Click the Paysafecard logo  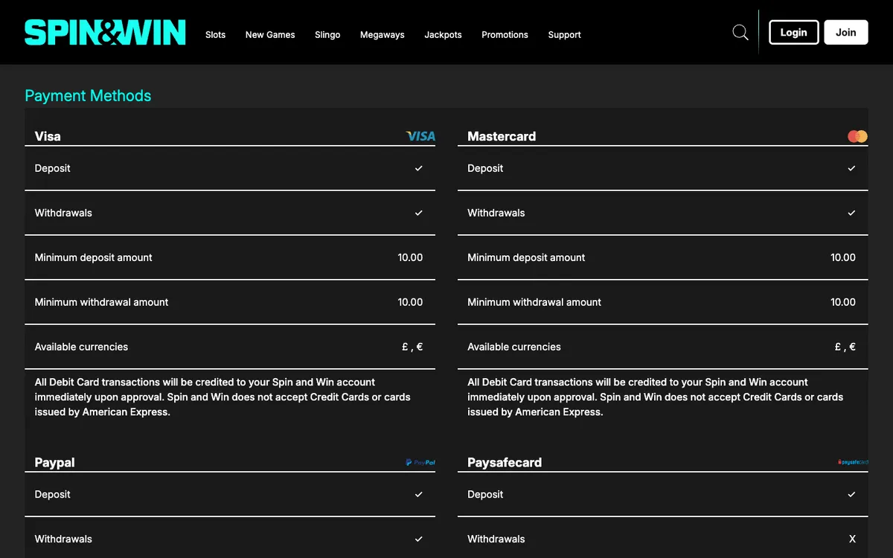pos(853,462)
